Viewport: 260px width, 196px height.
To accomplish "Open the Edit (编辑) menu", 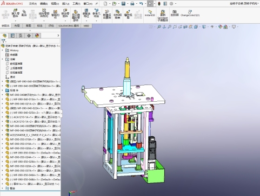I will [44, 4].
